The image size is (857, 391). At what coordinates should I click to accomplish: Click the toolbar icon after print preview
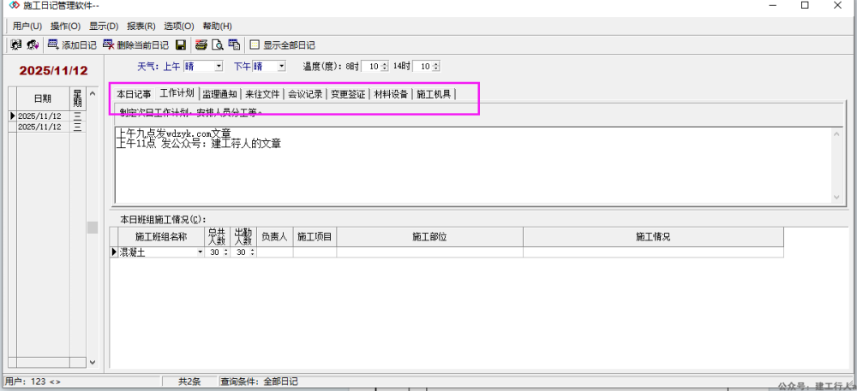(x=234, y=44)
